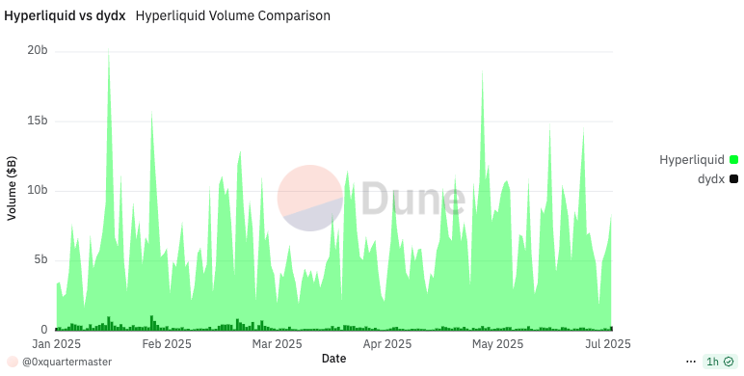Click the tallest January volume peak
Image resolution: width=744 pixels, height=376 pixels.
point(109,49)
